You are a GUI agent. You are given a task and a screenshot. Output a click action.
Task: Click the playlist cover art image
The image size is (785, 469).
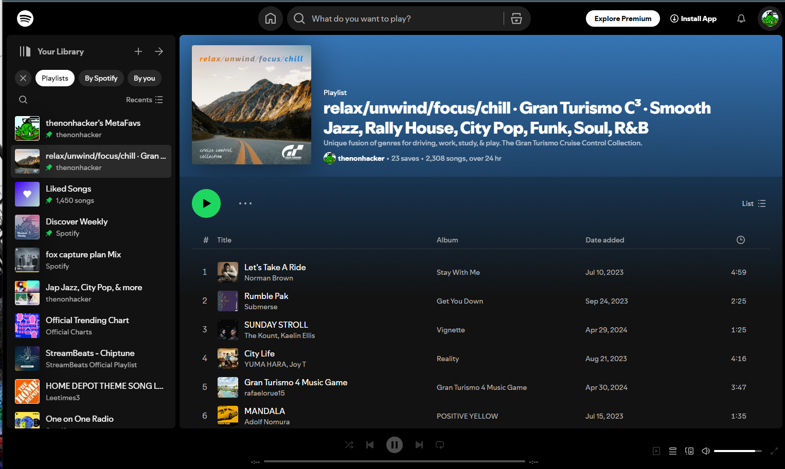point(252,105)
